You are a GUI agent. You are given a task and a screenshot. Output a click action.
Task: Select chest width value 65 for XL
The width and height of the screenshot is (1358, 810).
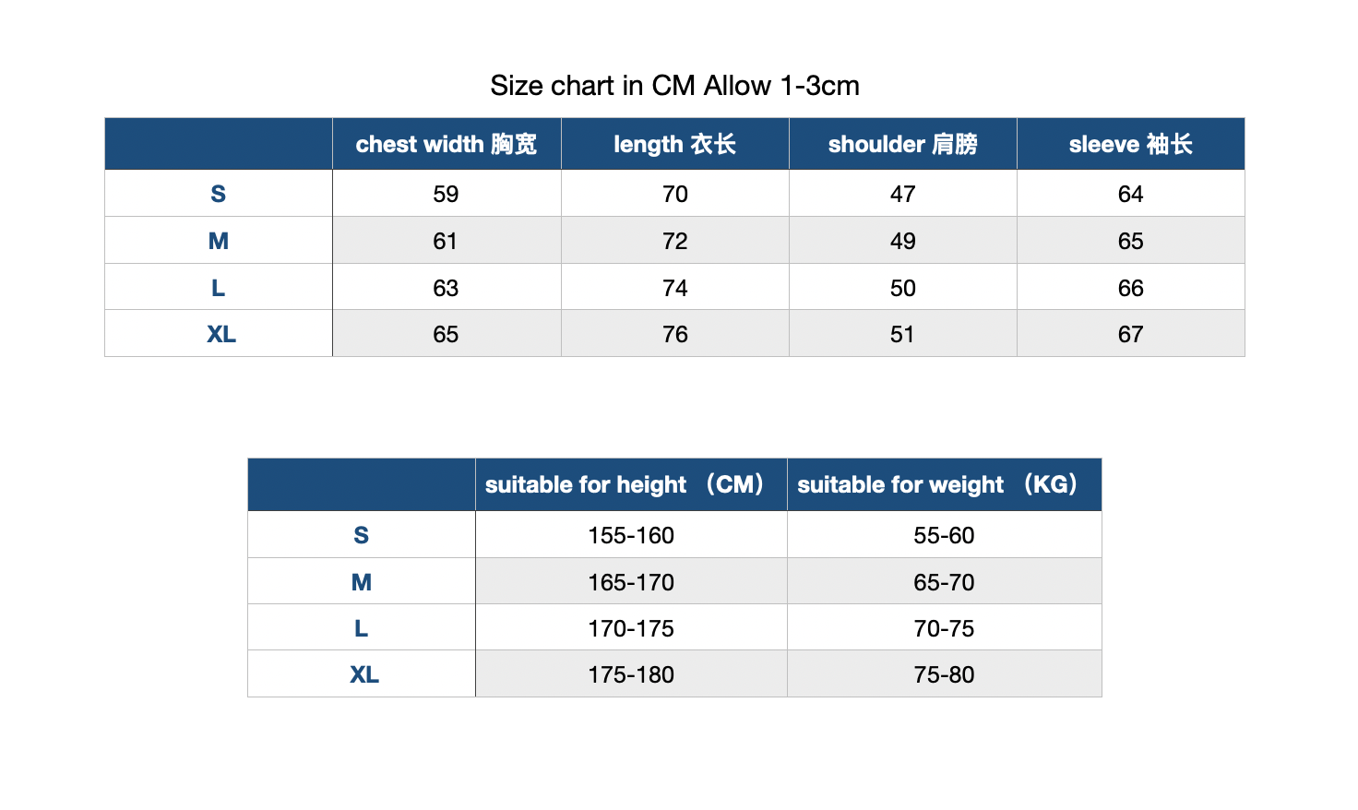point(446,334)
